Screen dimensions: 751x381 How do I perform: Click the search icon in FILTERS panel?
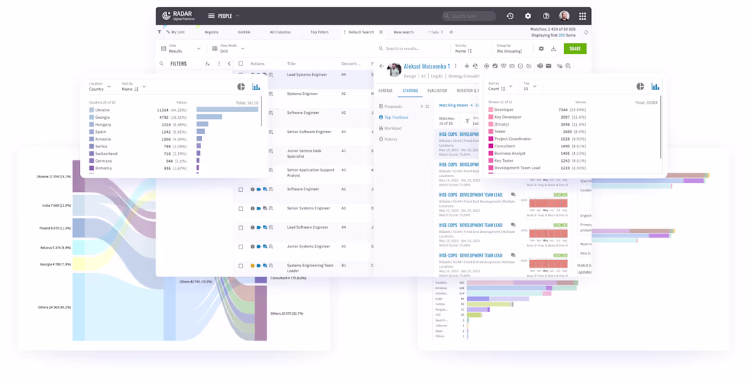(162, 63)
